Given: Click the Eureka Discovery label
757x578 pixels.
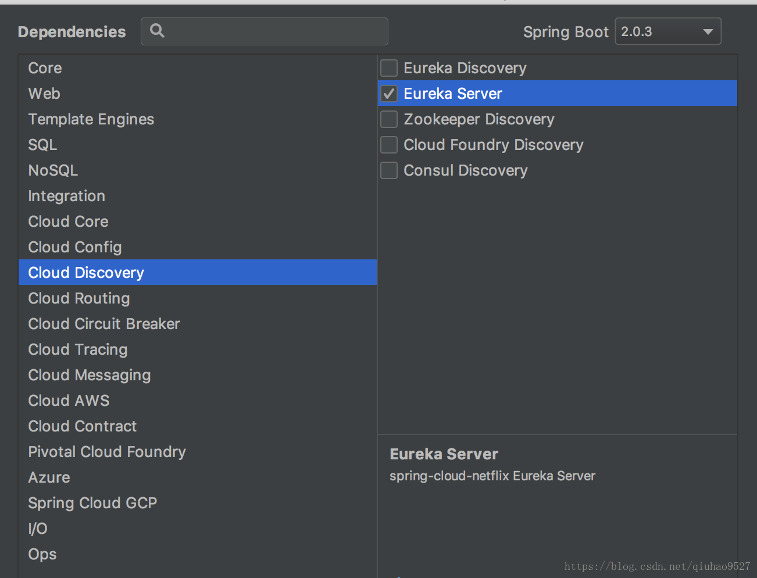Looking at the screenshot, I should (x=465, y=68).
